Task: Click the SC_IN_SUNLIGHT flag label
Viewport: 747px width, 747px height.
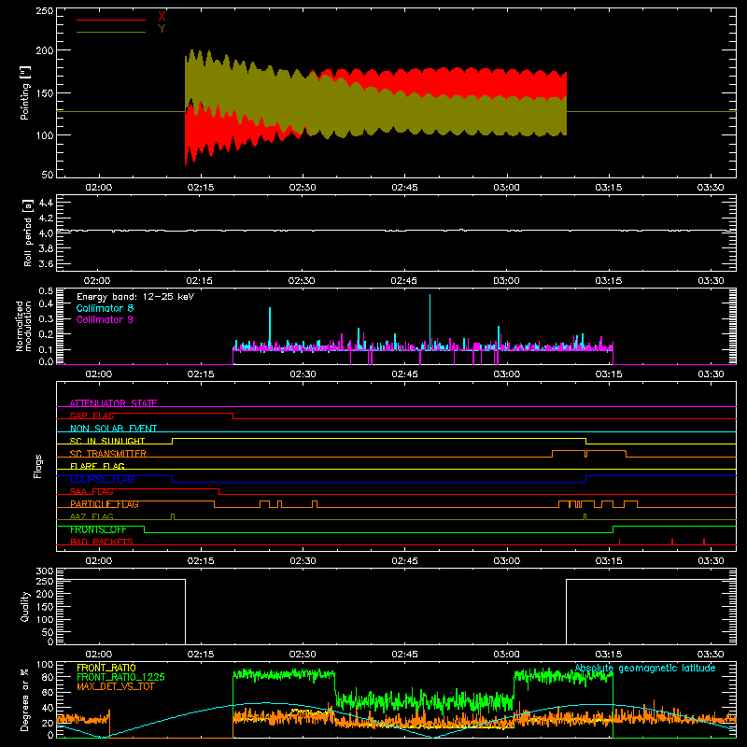Action: [107, 441]
